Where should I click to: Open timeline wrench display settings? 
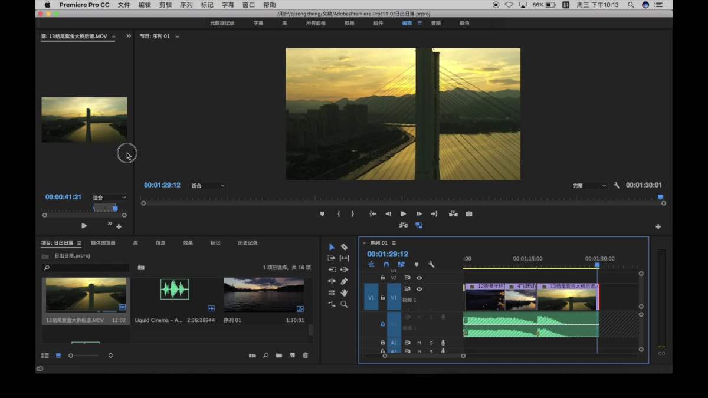point(431,265)
